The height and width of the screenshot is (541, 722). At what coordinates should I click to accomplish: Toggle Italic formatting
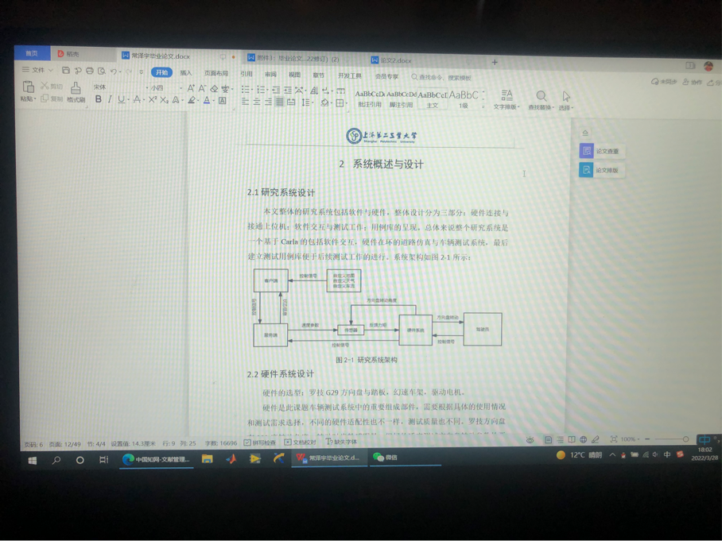110,99
